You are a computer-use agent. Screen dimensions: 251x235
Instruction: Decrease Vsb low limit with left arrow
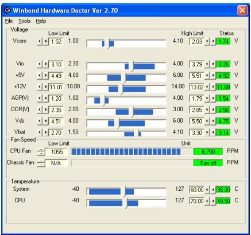pyautogui.click(x=40, y=121)
